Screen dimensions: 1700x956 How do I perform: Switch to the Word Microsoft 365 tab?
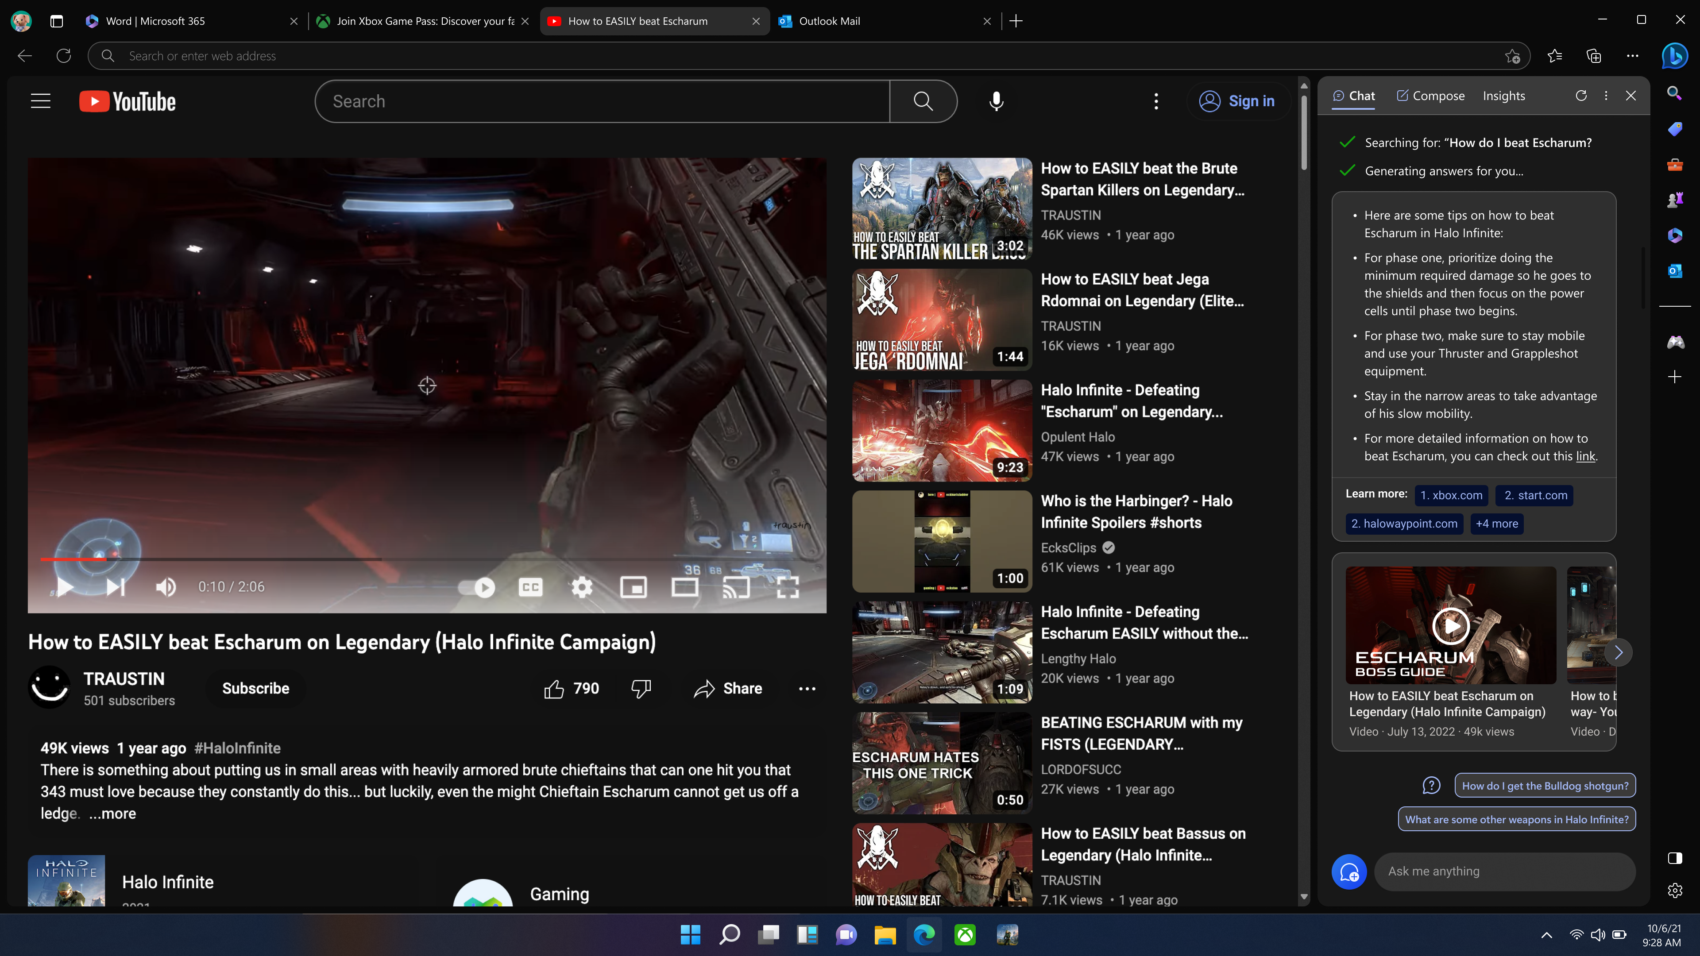191,21
